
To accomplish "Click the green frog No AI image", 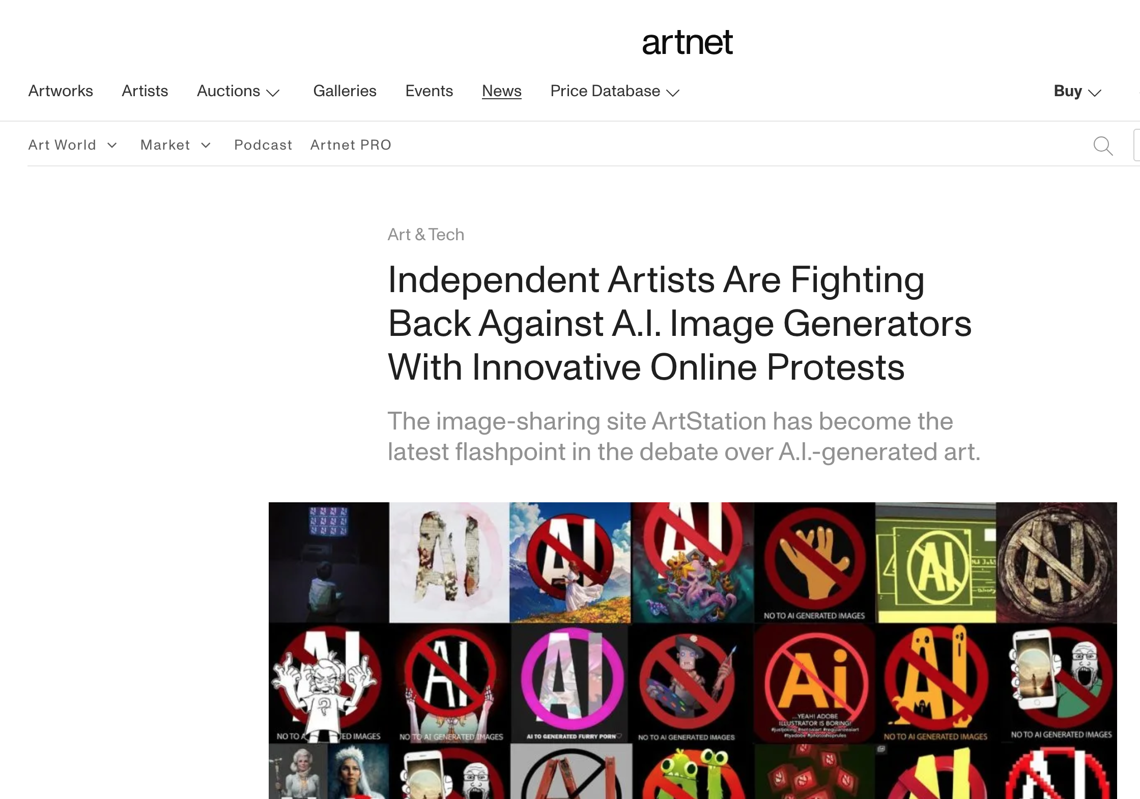I will coord(693,772).
